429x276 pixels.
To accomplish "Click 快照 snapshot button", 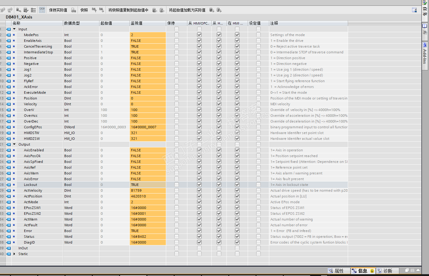I will [x=84, y=10].
